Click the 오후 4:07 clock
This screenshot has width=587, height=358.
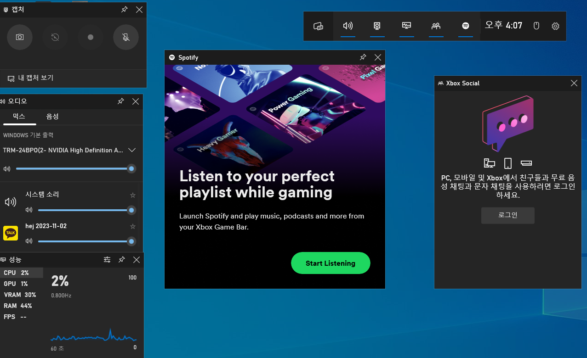[x=503, y=26]
